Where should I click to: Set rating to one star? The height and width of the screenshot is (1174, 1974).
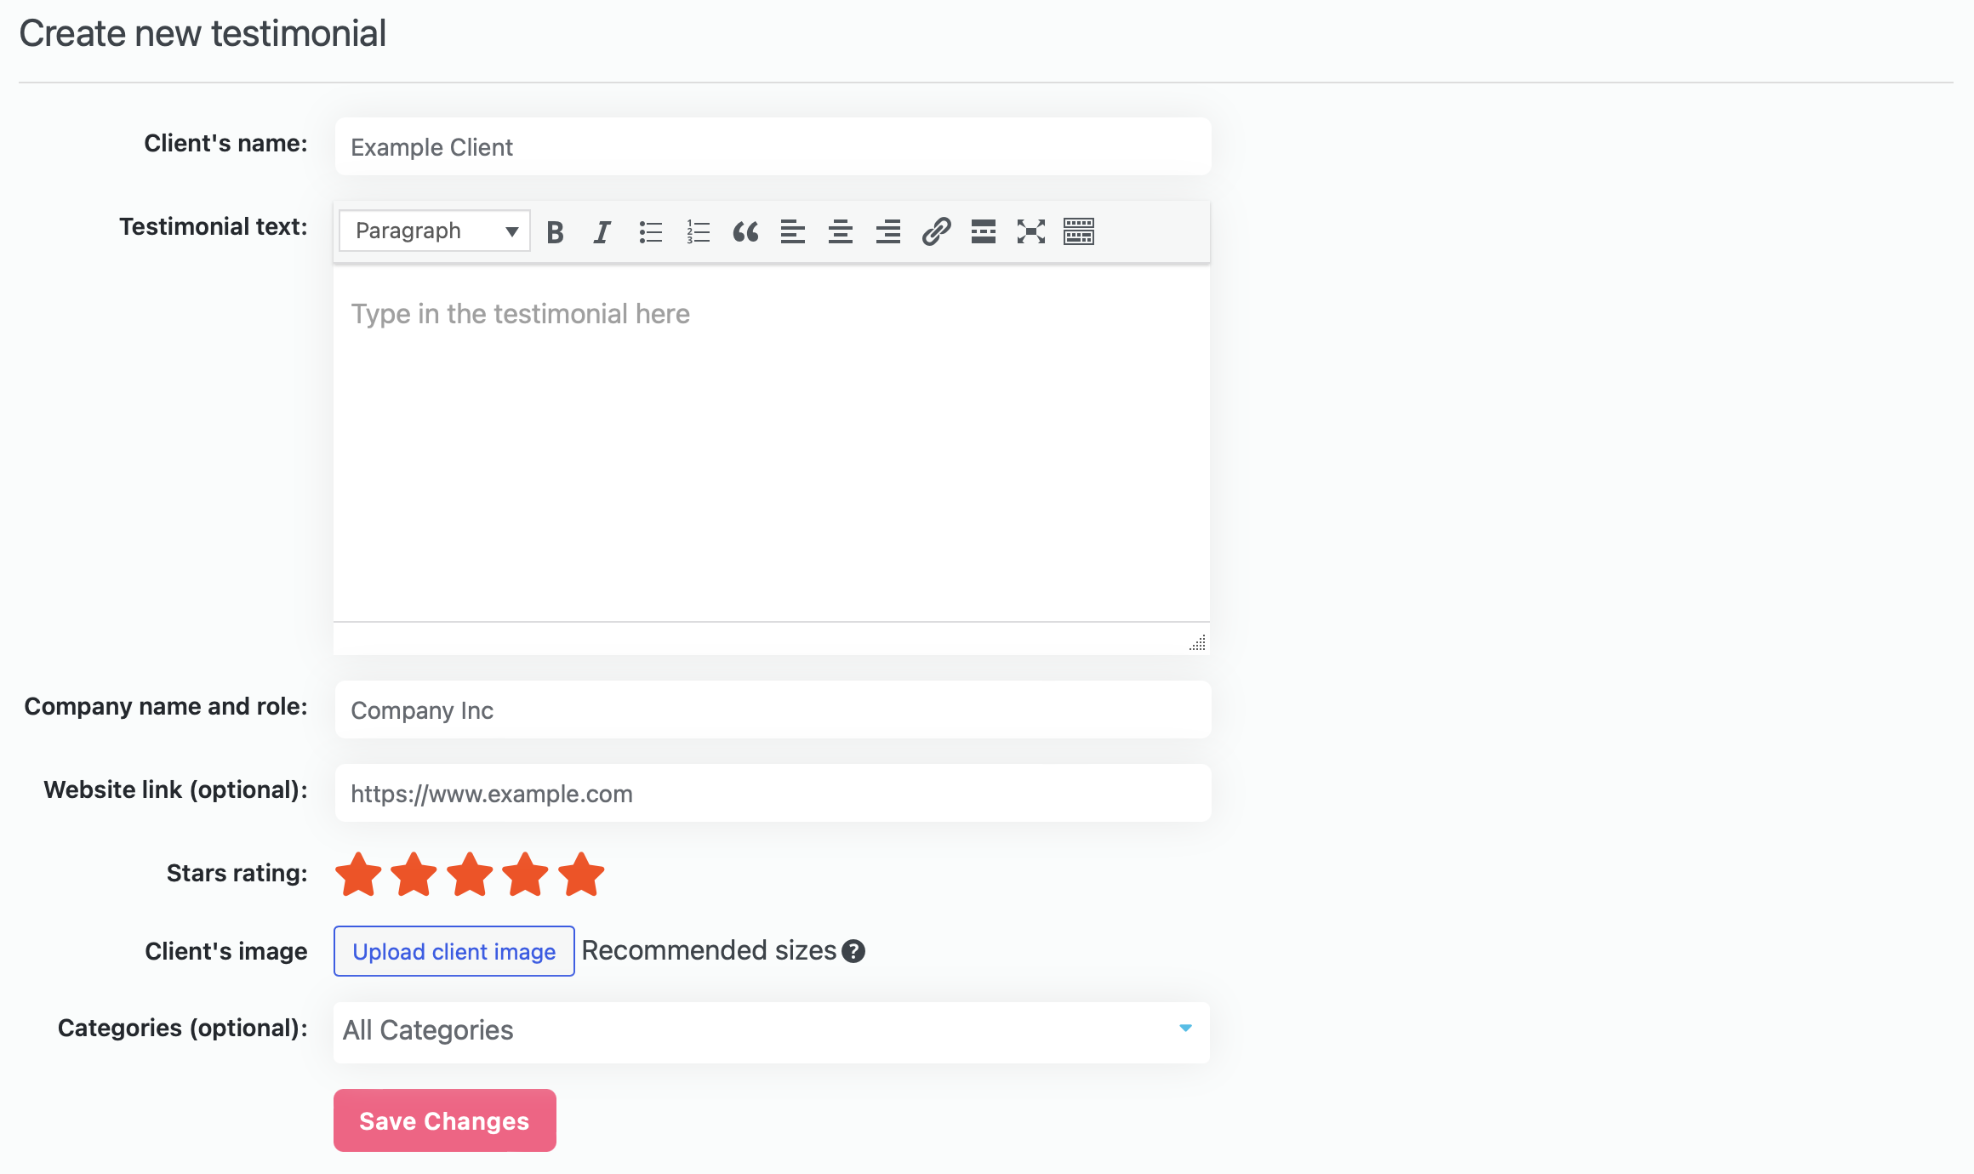click(358, 875)
